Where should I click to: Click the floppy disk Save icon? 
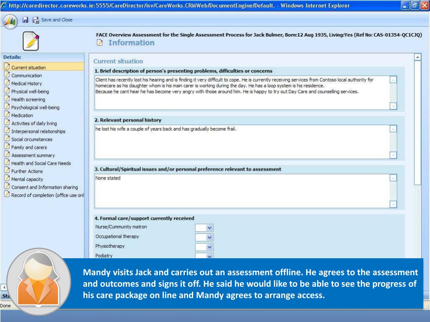tap(25, 20)
